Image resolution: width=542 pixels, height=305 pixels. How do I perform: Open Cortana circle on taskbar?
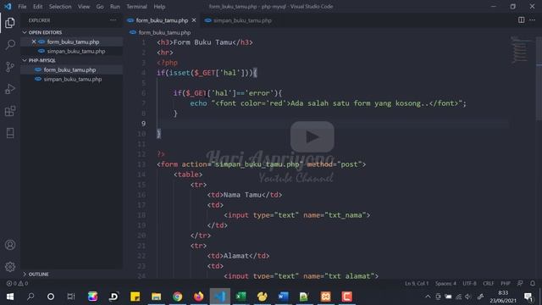(x=51, y=297)
